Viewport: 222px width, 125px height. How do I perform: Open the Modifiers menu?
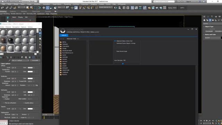[37, 4]
